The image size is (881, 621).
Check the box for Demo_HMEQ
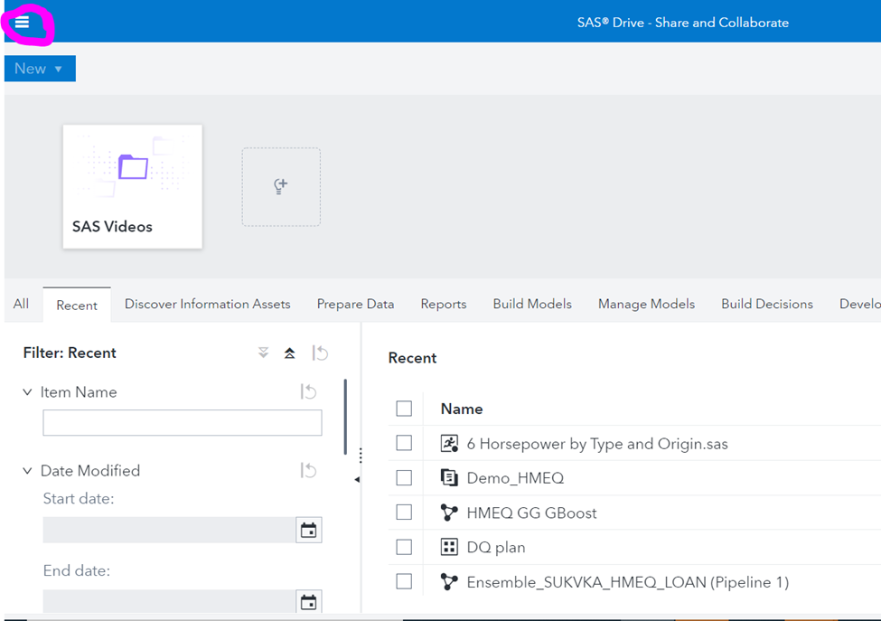coord(404,478)
